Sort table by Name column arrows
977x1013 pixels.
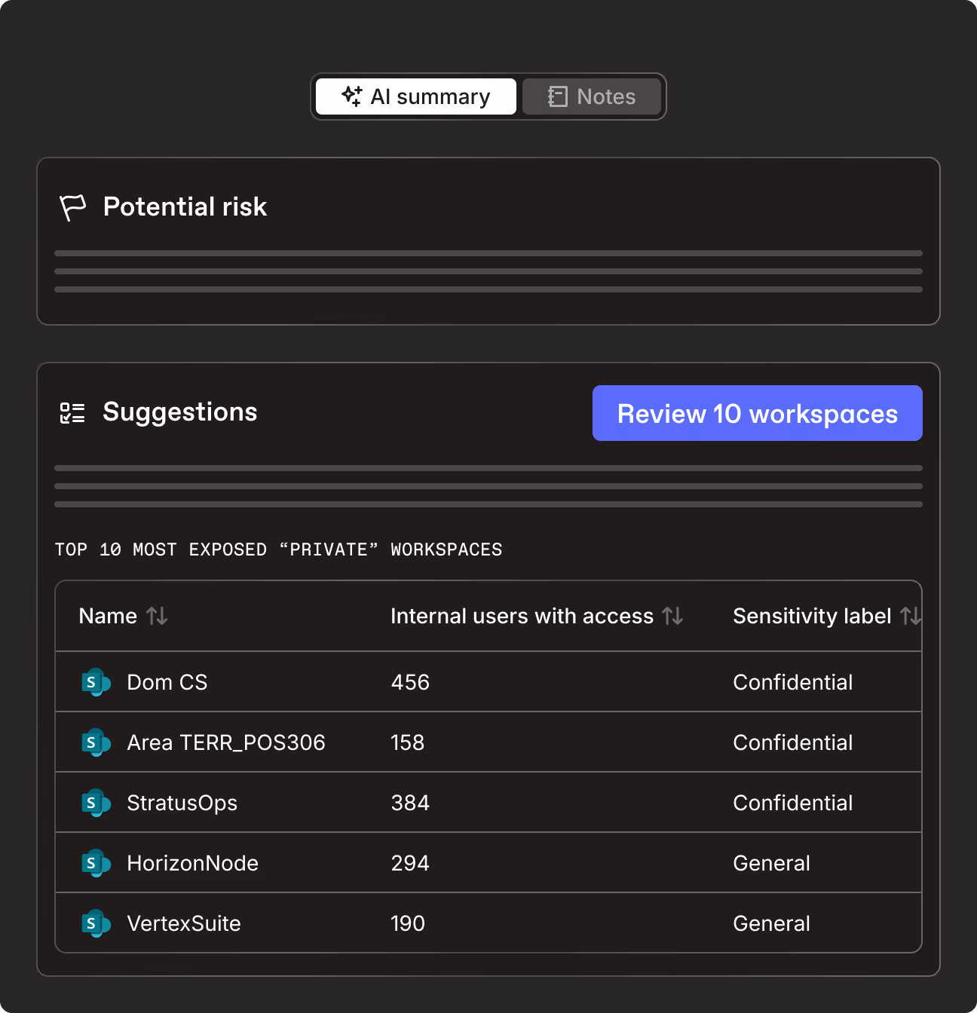click(x=157, y=616)
